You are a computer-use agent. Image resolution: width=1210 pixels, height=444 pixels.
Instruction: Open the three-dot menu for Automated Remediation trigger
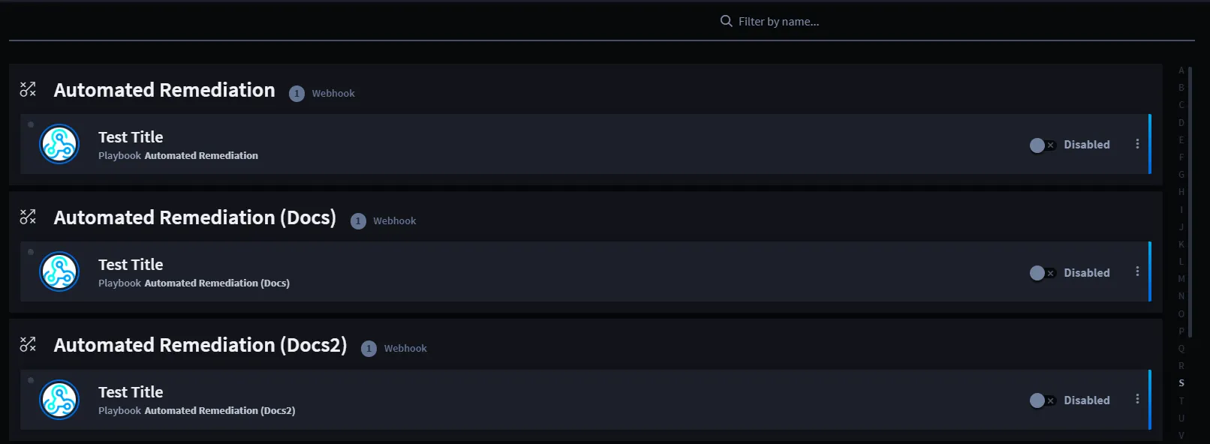click(1137, 144)
